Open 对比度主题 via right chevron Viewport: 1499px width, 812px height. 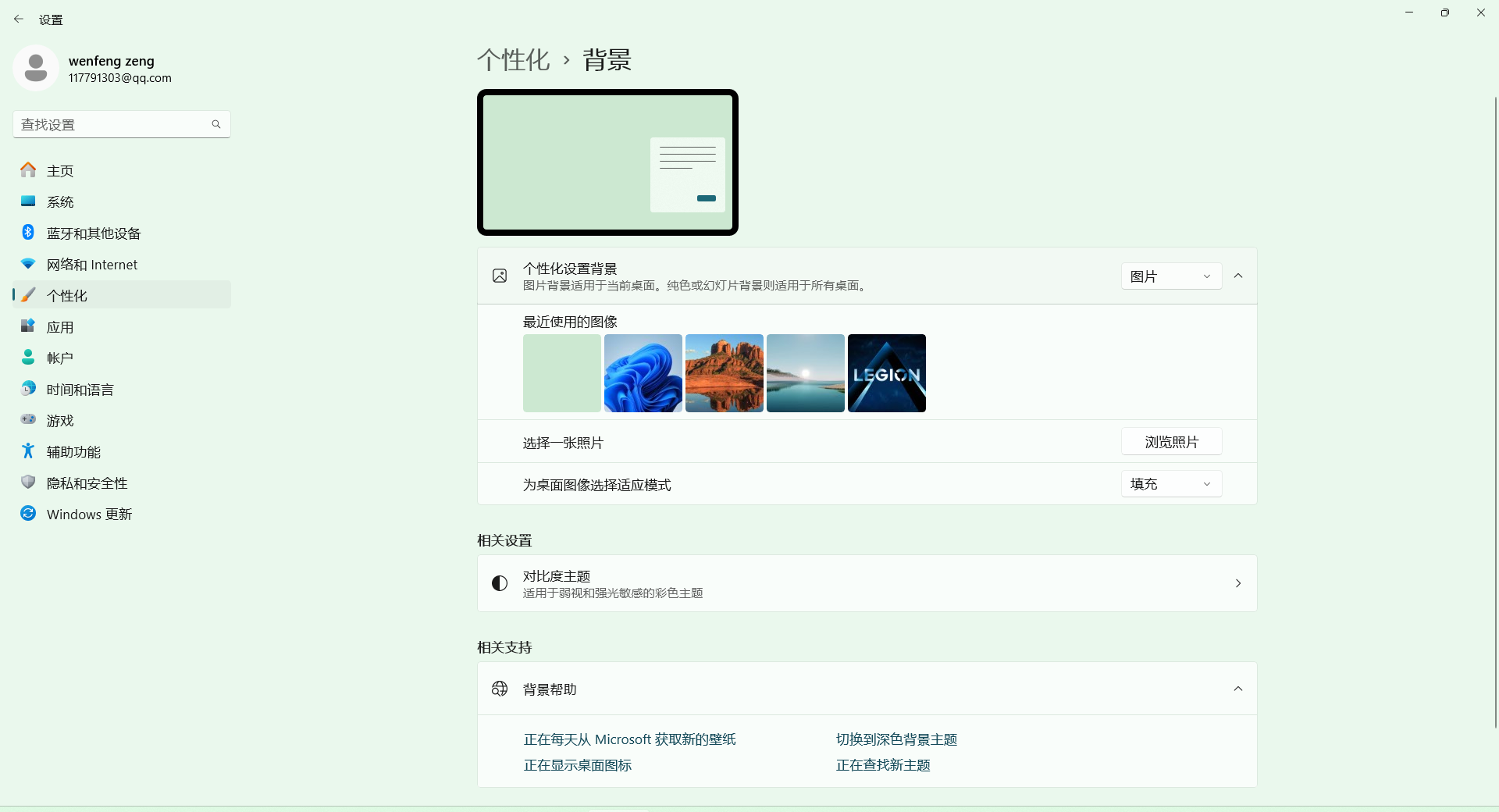pos(1238,583)
